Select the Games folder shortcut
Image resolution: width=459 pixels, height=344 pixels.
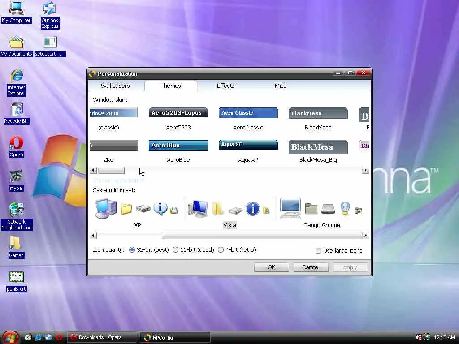[16, 247]
